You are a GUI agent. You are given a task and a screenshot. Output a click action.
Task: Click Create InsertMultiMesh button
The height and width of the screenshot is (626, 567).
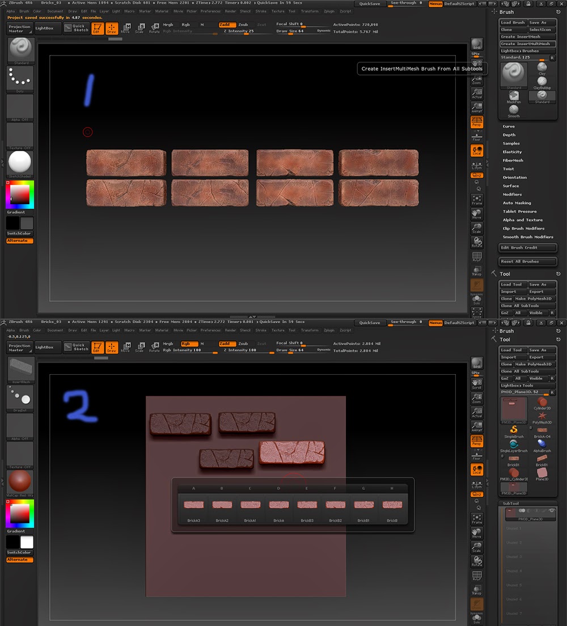pyautogui.click(x=528, y=44)
